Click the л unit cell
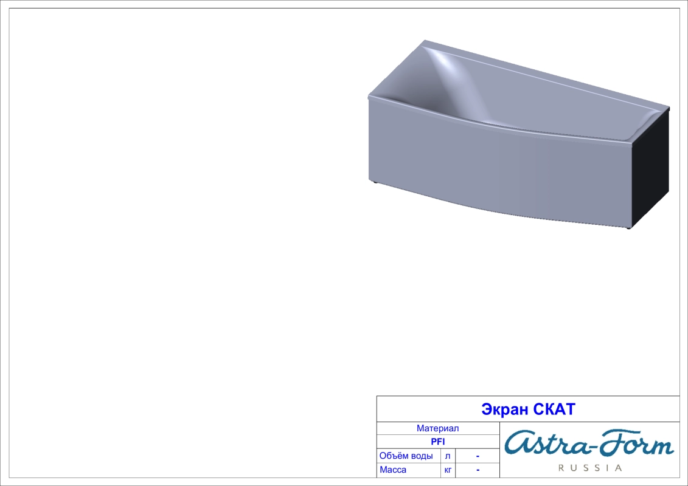The width and height of the screenshot is (688, 486). [447, 456]
